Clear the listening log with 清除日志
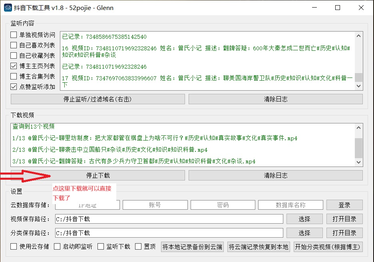This screenshot has height=262, width=374. pos(275,99)
